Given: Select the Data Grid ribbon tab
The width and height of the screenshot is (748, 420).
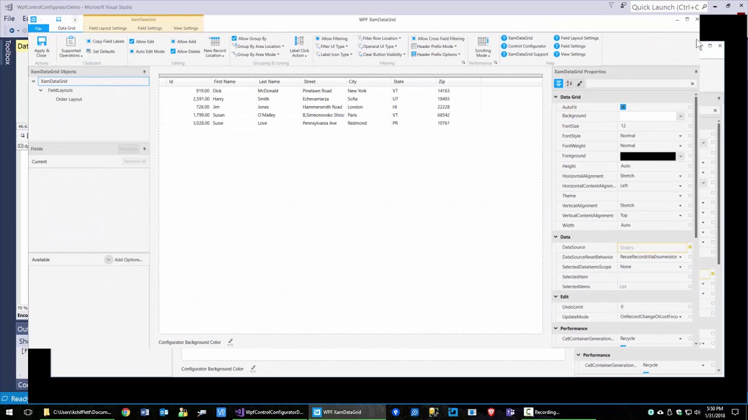Looking at the screenshot, I should [67, 28].
